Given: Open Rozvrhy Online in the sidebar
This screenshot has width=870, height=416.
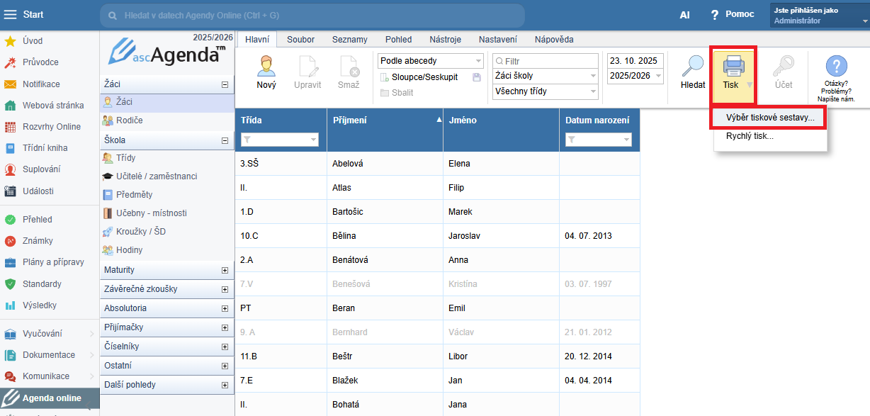Looking at the screenshot, I should (x=51, y=127).
